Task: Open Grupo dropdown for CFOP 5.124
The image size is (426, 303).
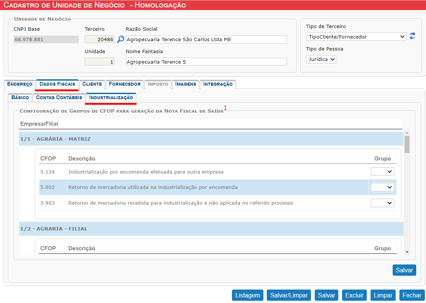Action: pos(382,171)
